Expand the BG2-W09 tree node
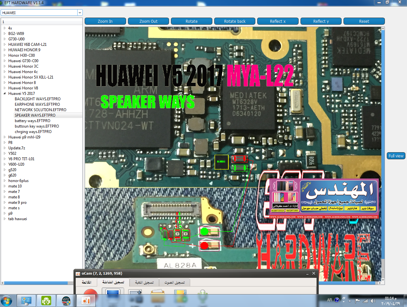The width and height of the screenshot is (407, 307). pyautogui.click(x=4, y=34)
